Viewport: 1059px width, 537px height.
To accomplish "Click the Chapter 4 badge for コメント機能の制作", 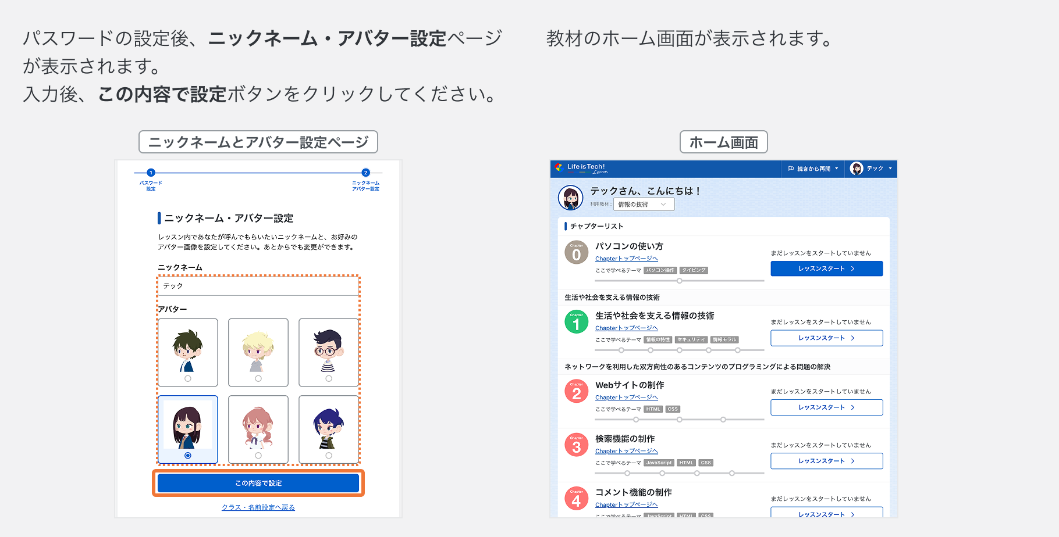I will click(x=576, y=497).
